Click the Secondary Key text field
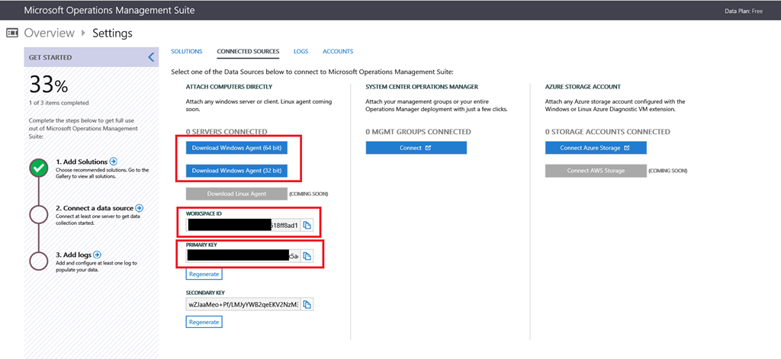 [243, 304]
